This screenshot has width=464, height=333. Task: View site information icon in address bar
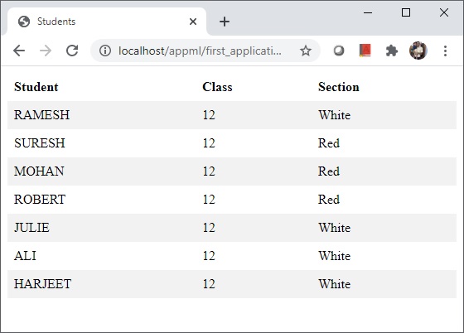(105, 51)
